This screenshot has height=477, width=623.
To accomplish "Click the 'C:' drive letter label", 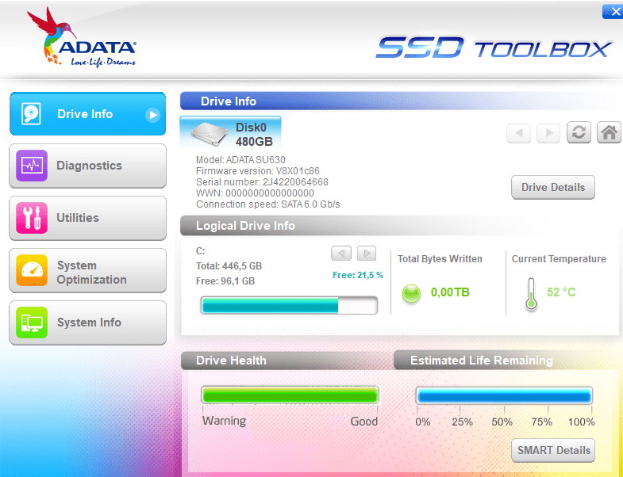I will coord(200,251).
